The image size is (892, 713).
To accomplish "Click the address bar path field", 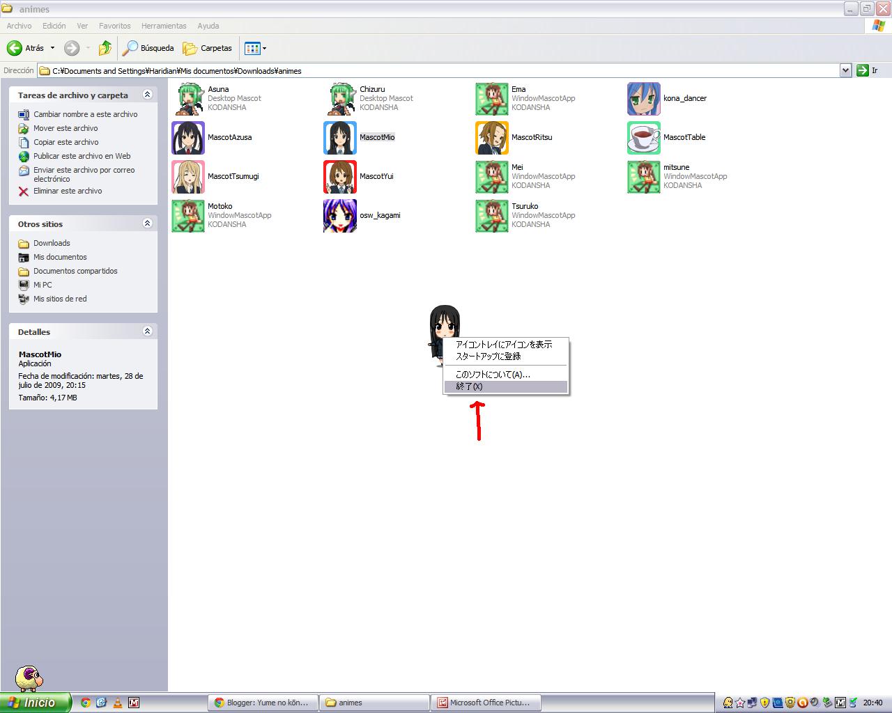I will point(439,70).
